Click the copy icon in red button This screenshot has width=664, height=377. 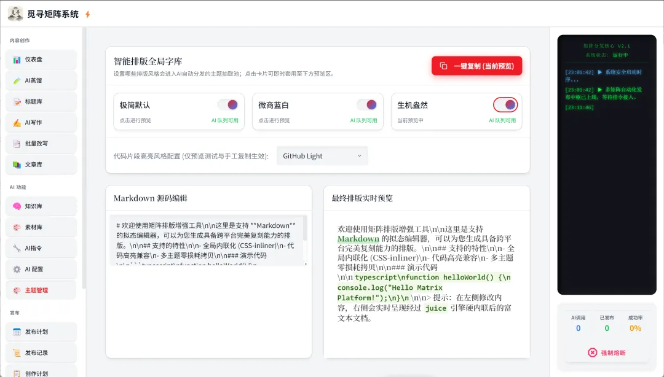(x=443, y=66)
